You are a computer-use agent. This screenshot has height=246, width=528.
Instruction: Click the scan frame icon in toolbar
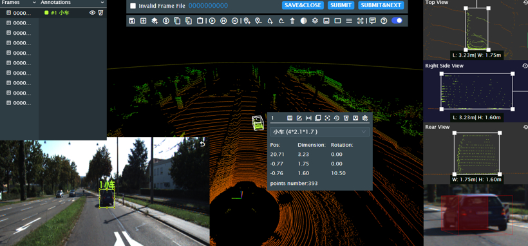361,21
